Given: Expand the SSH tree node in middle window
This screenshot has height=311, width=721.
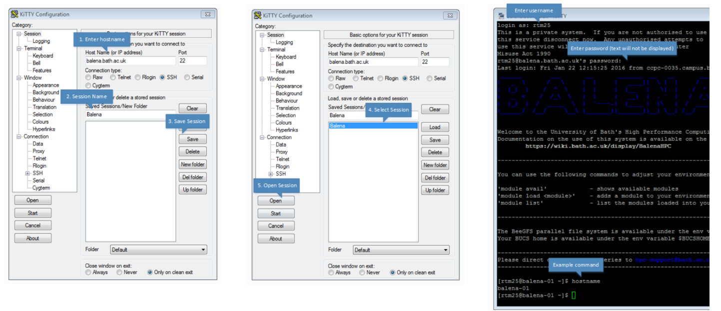Looking at the screenshot, I should 271,174.
